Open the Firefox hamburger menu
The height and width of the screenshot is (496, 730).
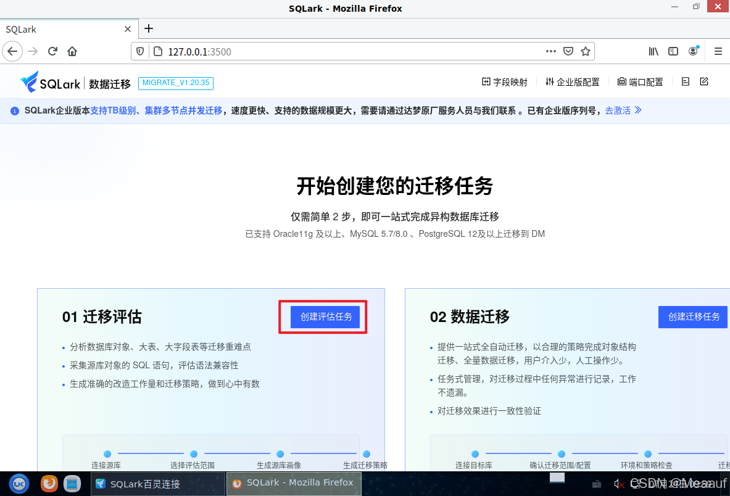click(718, 51)
